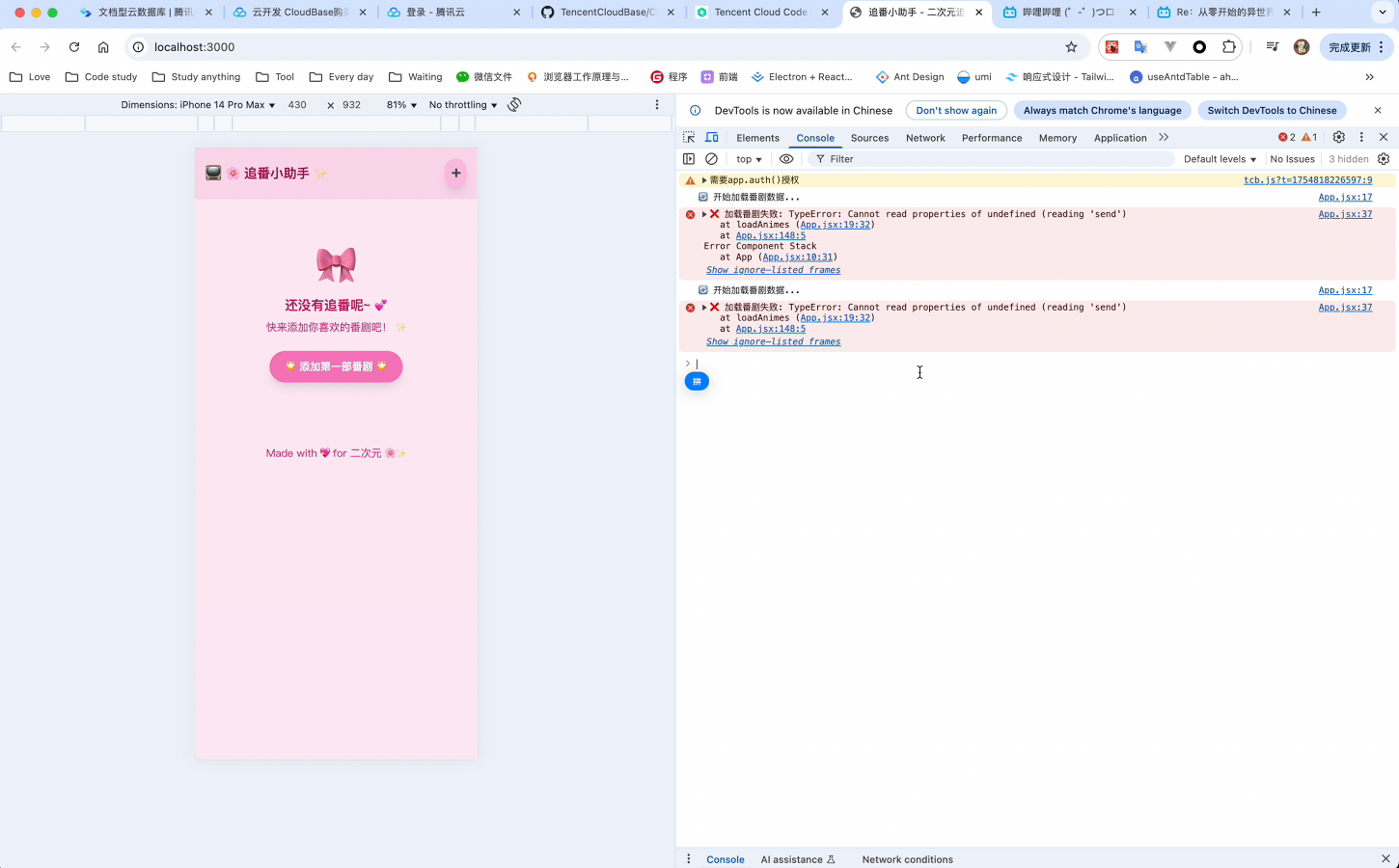Switch to the Network tab
Image resolution: width=1399 pixels, height=868 pixels.
point(924,138)
